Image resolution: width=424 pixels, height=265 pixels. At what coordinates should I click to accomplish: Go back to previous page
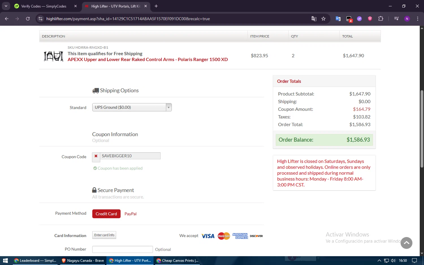coord(7,19)
